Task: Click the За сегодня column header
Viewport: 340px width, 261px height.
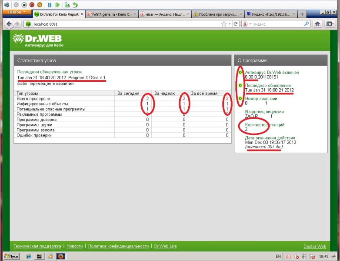Action: tap(128, 93)
